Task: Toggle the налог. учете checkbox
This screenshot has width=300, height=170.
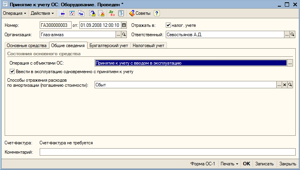Action: [168, 25]
